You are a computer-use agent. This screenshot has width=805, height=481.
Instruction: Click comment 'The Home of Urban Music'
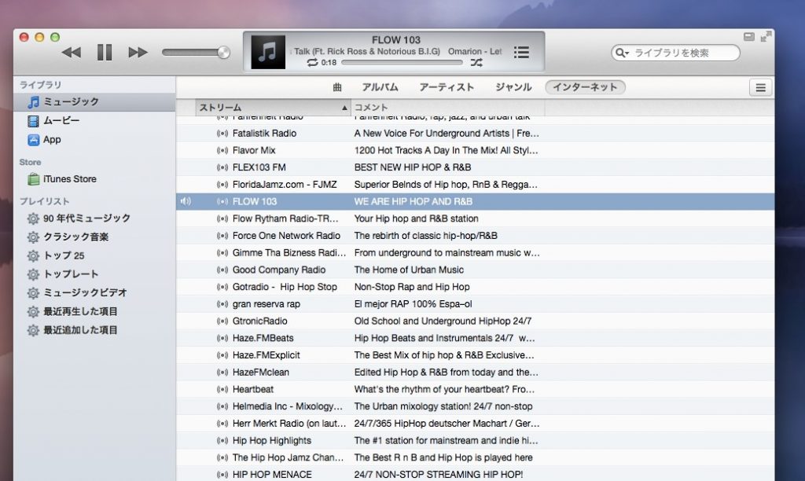tap(409, 270)
